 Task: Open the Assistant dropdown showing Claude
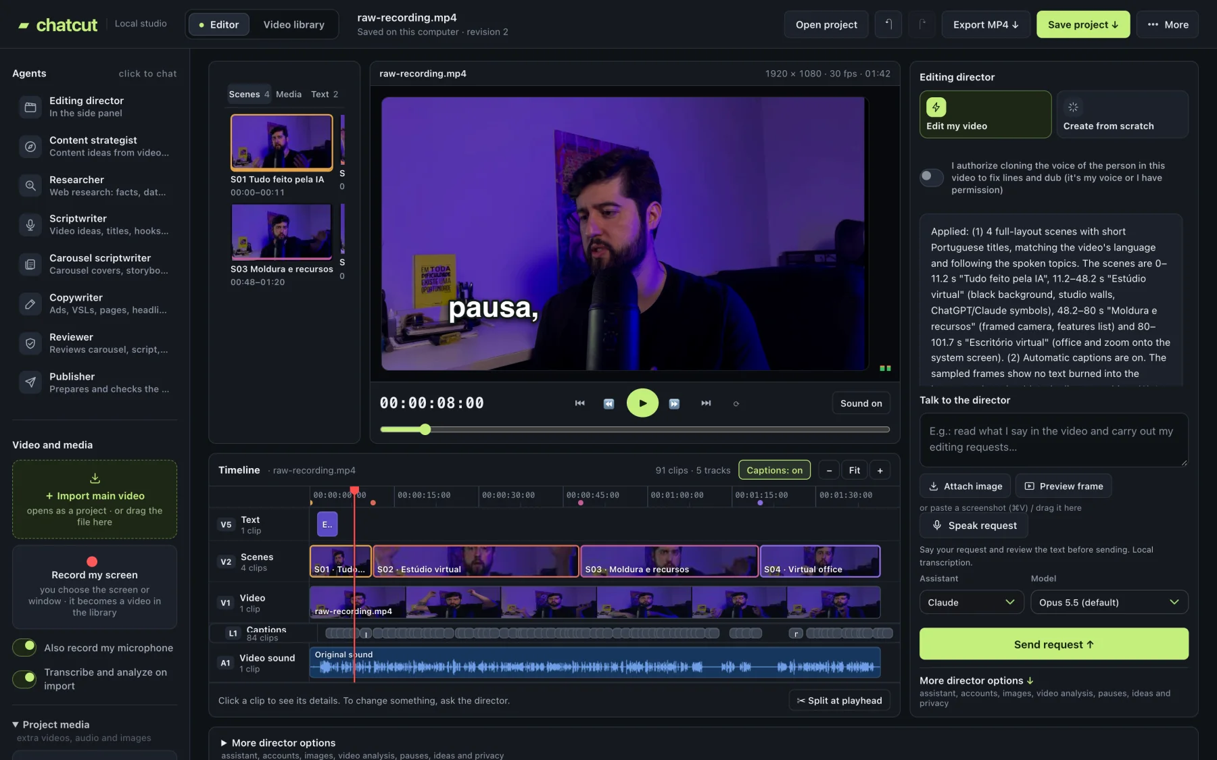click(971, 602)
